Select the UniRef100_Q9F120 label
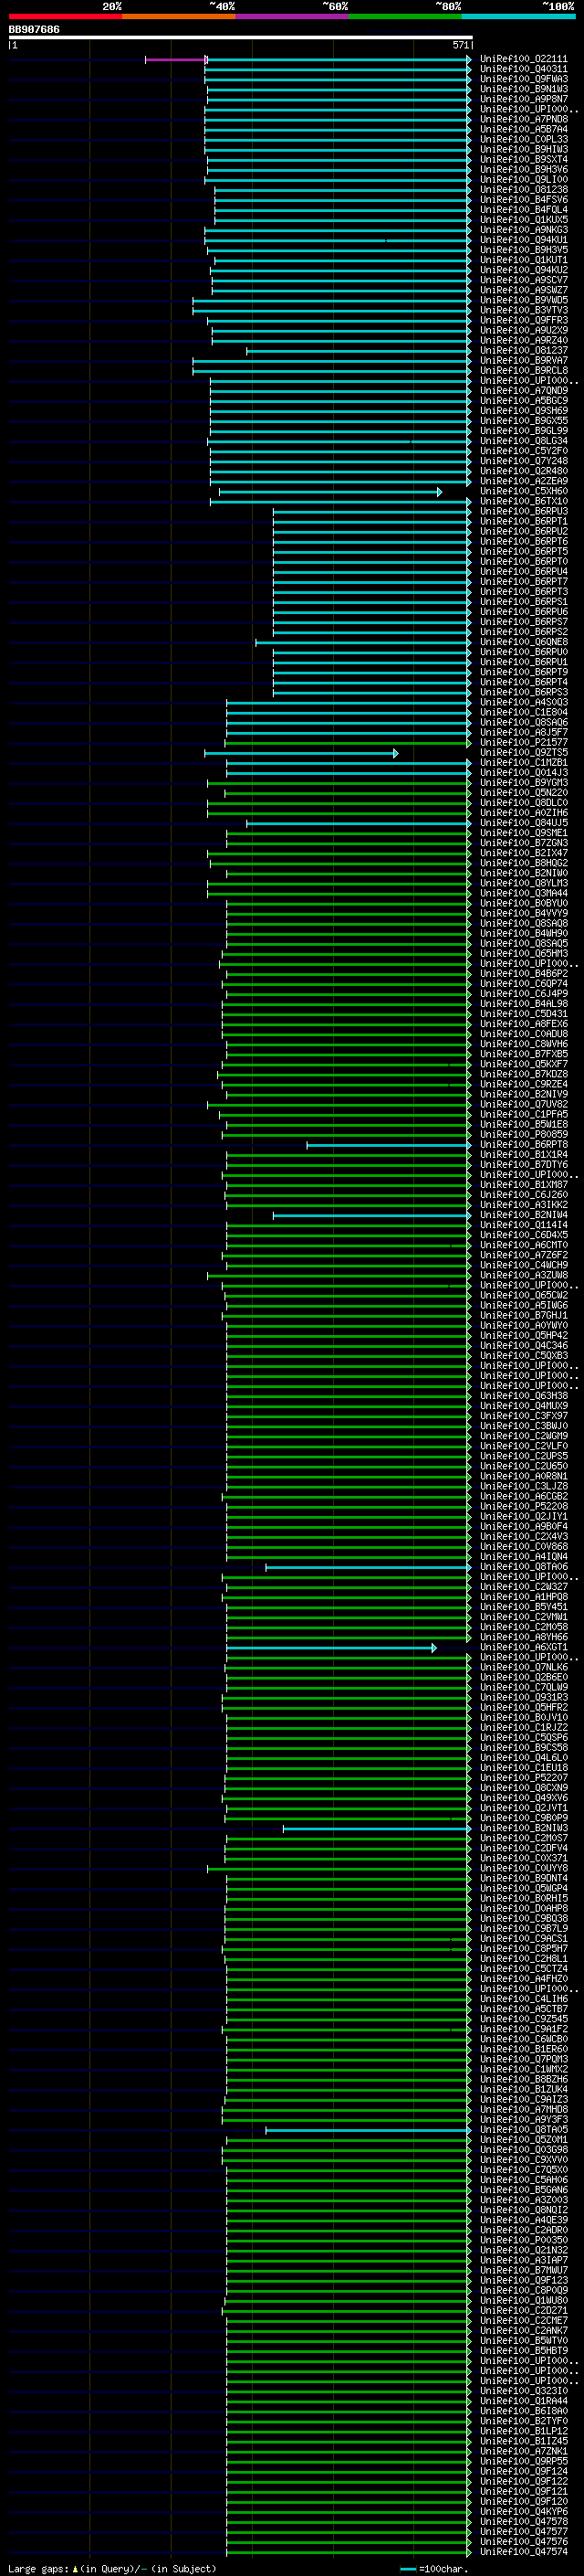Image resolution: width=584 pixels, height=2576 pixels. [x=523, y=2501]
